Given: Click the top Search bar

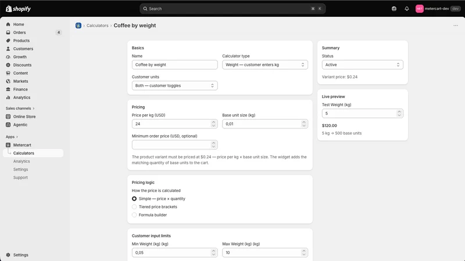Looking at the screenshot, I should (x=233, y=9).
